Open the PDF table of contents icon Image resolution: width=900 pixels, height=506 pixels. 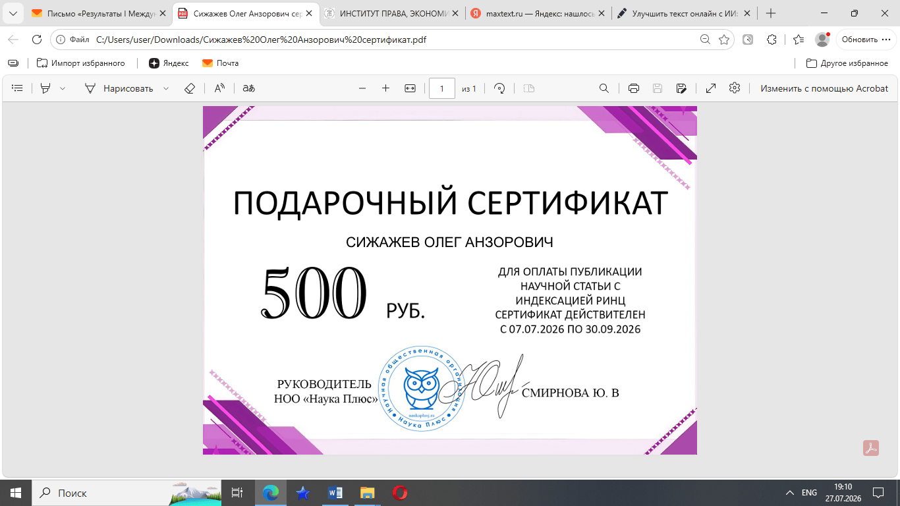click(18, 88)
